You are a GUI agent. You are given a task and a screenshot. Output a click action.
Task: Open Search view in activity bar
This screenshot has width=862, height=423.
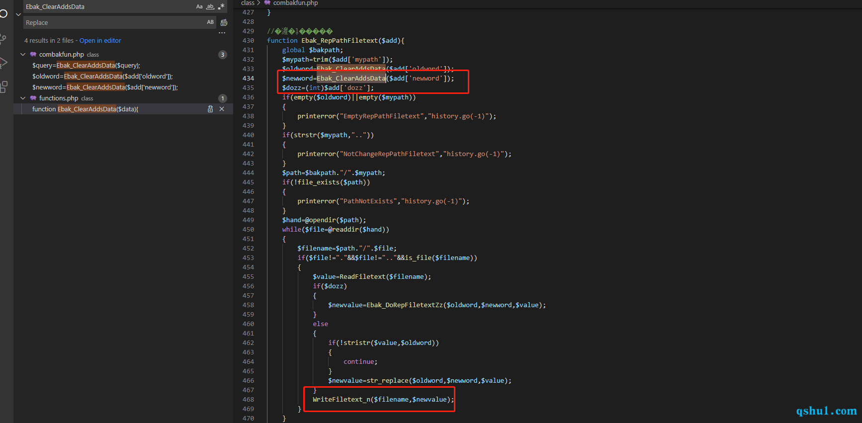pyautogui.click(x=3, y=13)
